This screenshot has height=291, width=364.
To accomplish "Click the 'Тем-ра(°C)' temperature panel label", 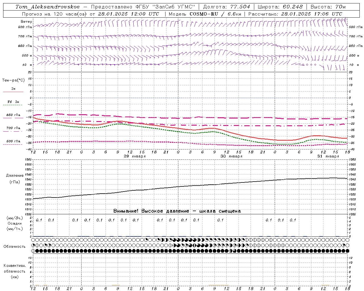I will [x=13, y=80].
